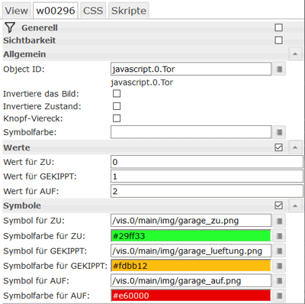Screen dimensions: 305x304
Task: Click the Allgemein section header label
Action: pos(24,54)
